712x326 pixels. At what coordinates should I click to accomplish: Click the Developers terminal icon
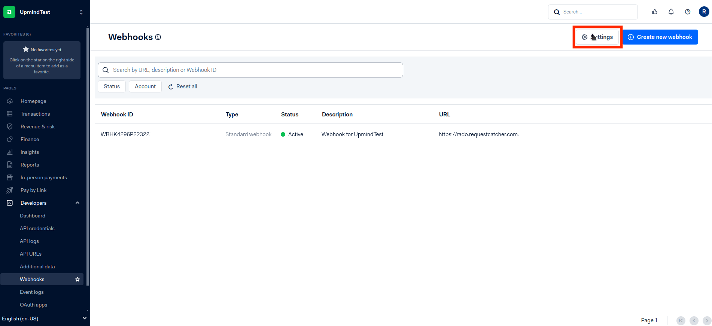(10, 203)
